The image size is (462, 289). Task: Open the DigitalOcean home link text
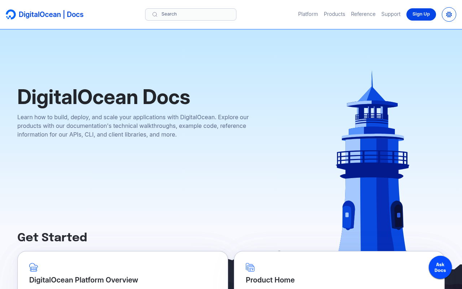click(40, 14)
